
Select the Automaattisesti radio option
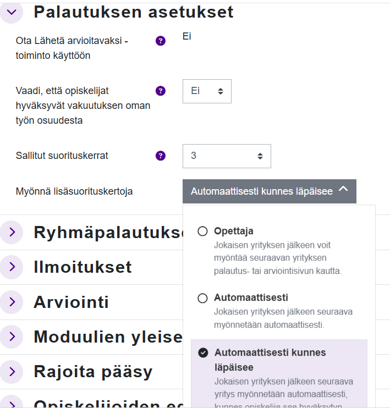coord(202,298)
